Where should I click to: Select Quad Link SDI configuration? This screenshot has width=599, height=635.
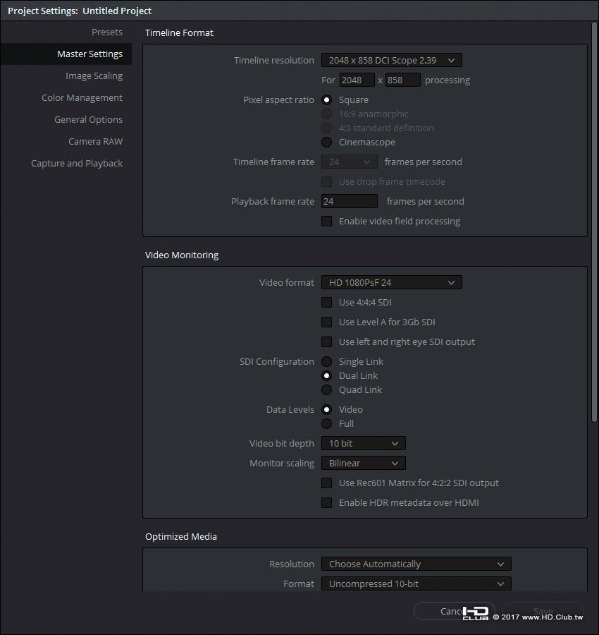pos(326,390)
